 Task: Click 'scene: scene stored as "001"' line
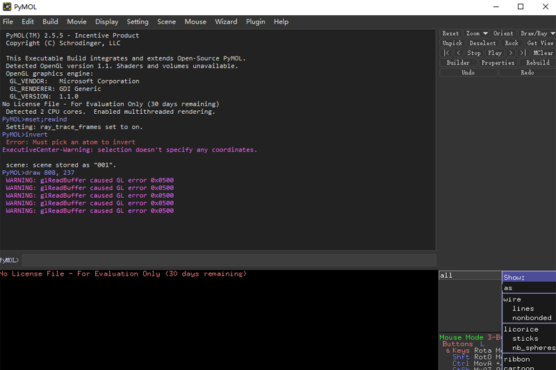click(x=61, y=165)
